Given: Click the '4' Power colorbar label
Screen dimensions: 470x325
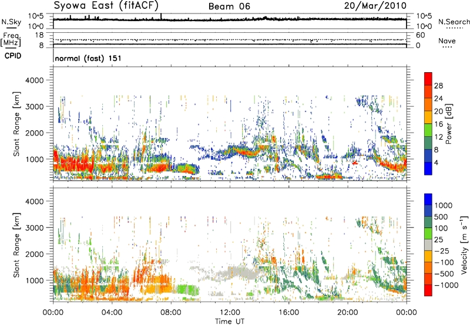Looking at the screenshot, I should coord(436,163).
